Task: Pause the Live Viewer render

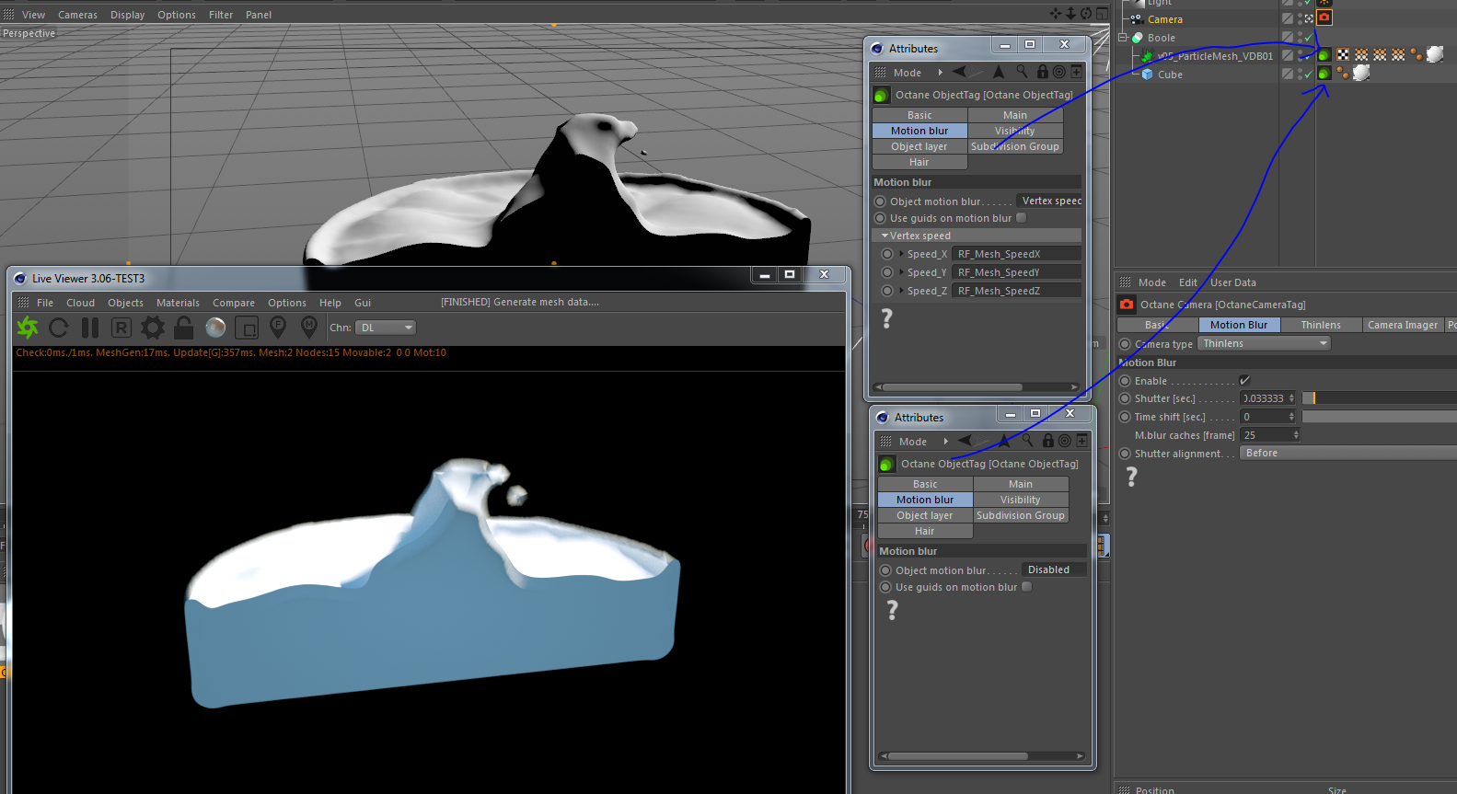Action: pos(90,328)
